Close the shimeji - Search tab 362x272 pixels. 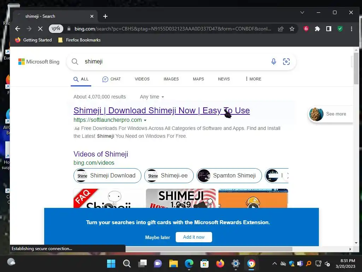[x=92, y=16]
